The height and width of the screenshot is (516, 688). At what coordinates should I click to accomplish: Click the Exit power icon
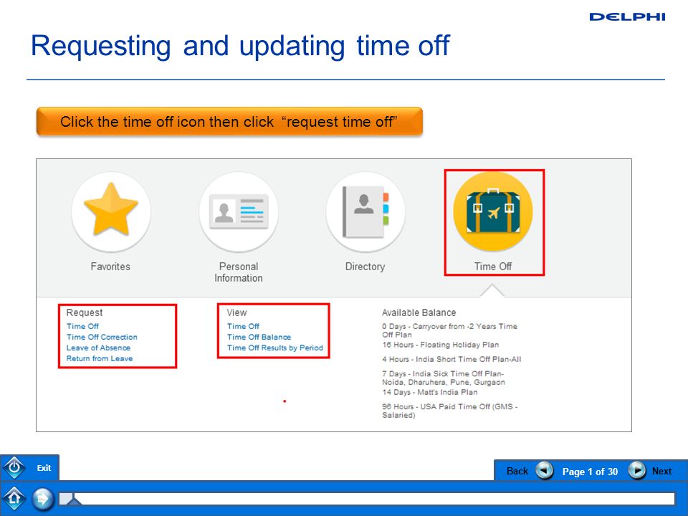pos(14,467)
